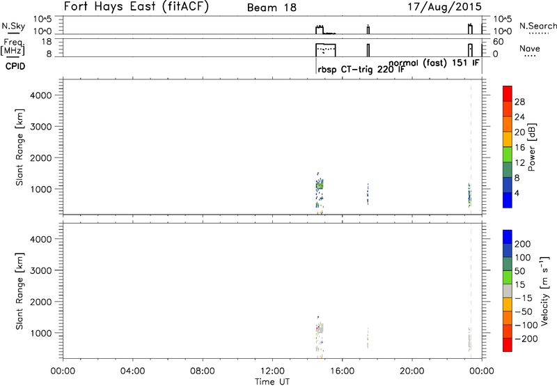Click the '2000' tick of the velocity panel
Image resolution: width=557 pixels, height=386 pixels.
pyautogui.click(x=41, y=302)
